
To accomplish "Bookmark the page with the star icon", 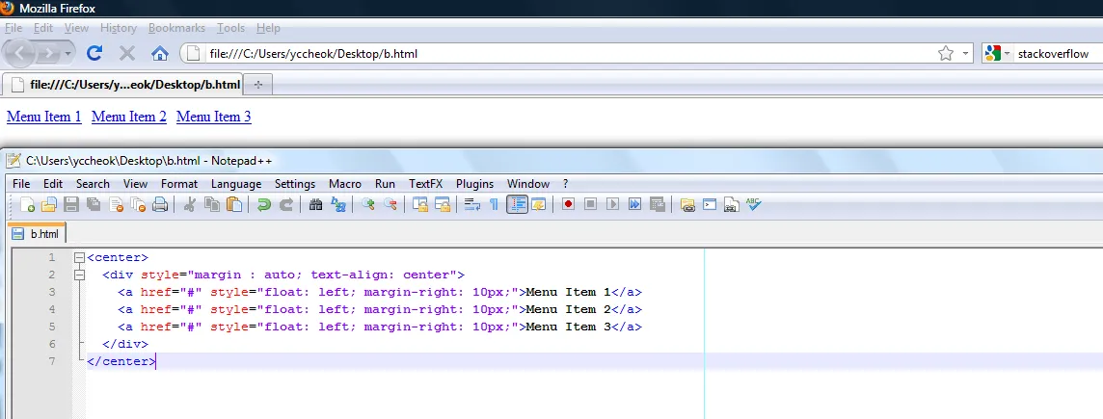I will [x=946, y=53].
